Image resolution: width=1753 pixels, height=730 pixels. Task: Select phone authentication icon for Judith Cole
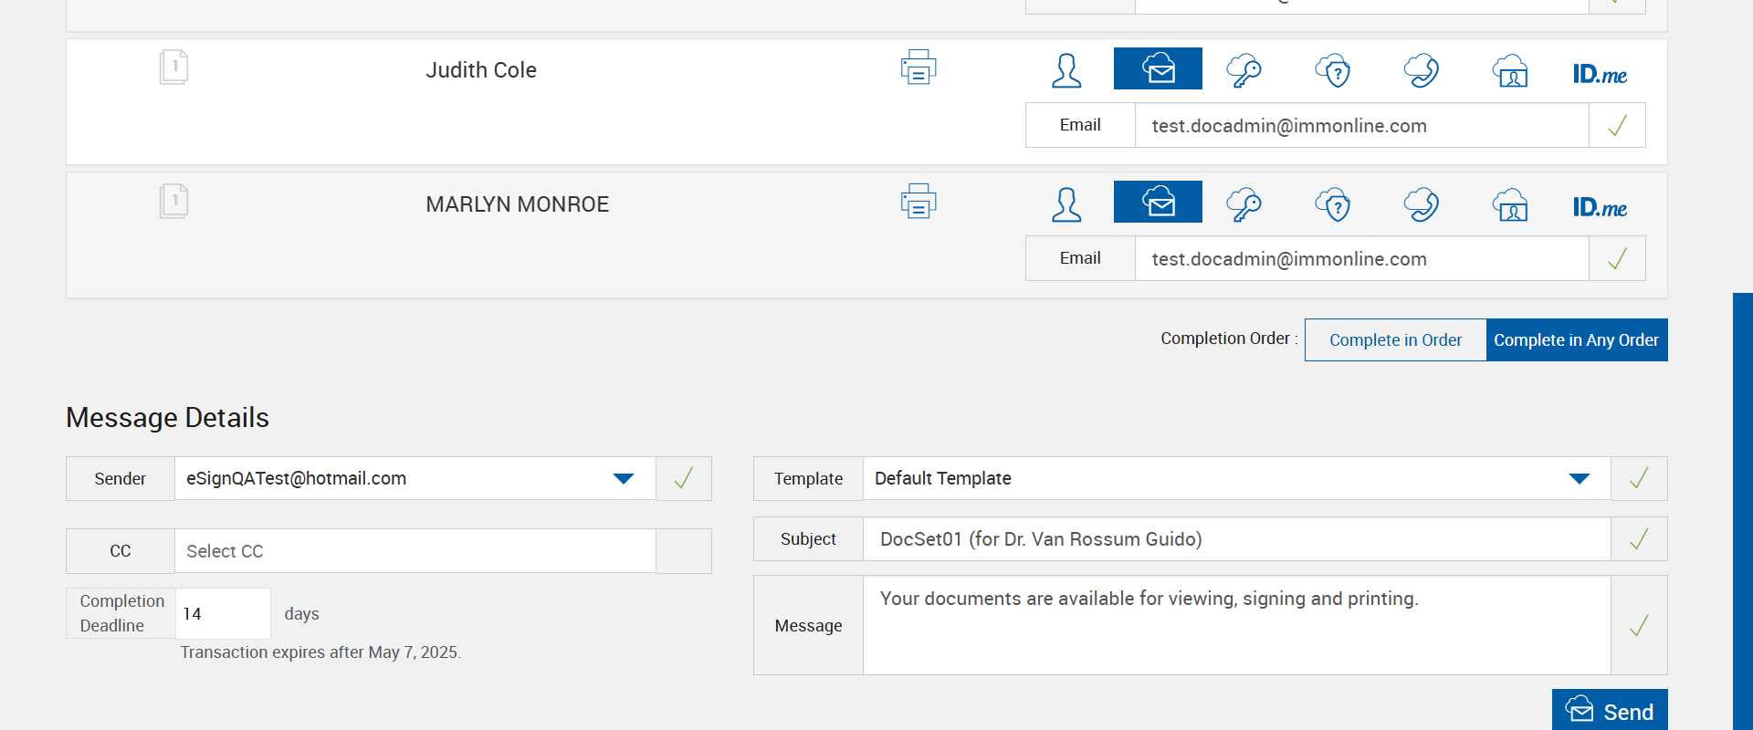[1422, 70]
